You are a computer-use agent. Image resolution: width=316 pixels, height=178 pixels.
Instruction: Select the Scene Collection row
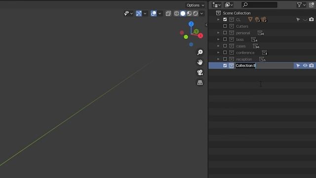click(x=262, y=13)
